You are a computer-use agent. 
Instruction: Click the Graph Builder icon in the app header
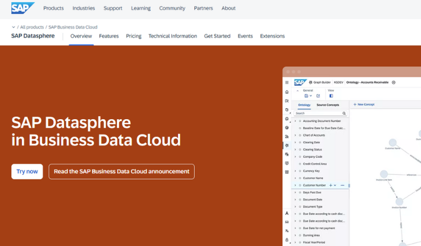click(x=310, y=82)
